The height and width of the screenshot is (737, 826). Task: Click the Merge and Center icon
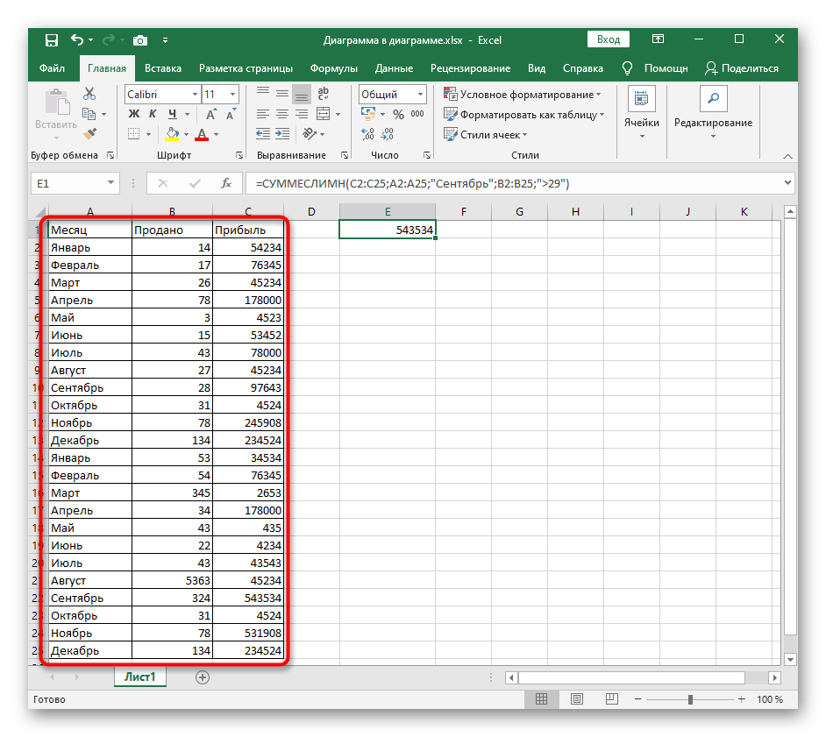pyautogui.click(x=323, y=114)
